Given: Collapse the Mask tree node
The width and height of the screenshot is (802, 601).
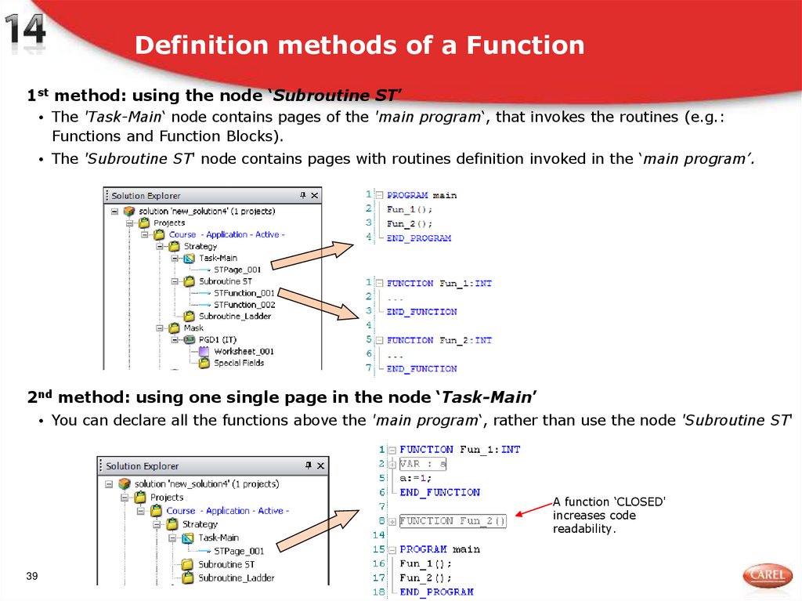Looking at the screenshot, I should [158, 328].
